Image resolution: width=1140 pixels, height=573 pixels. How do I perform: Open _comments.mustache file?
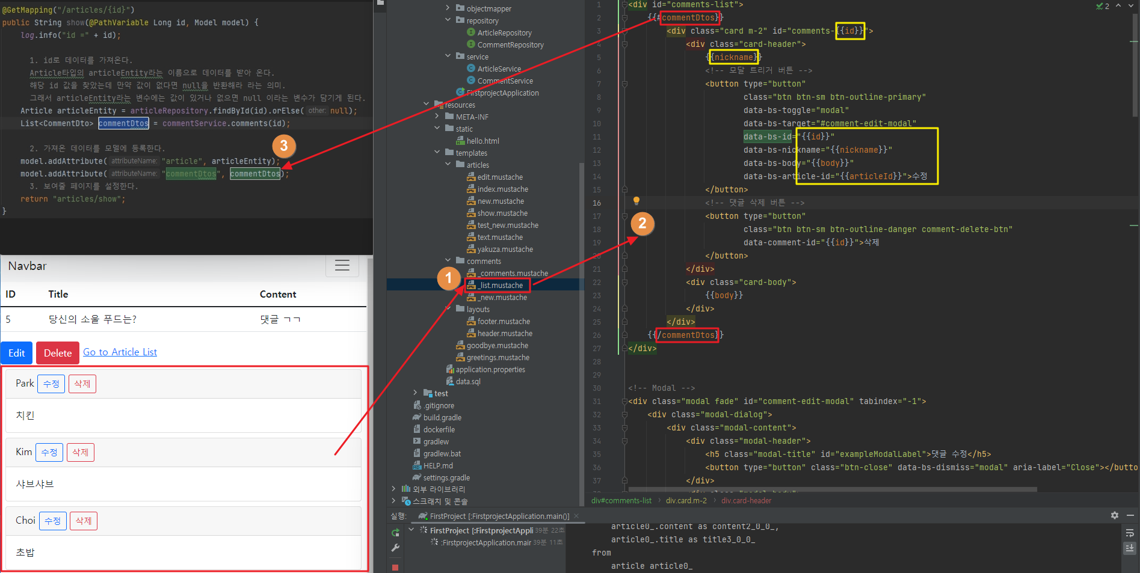coord(507,274)
